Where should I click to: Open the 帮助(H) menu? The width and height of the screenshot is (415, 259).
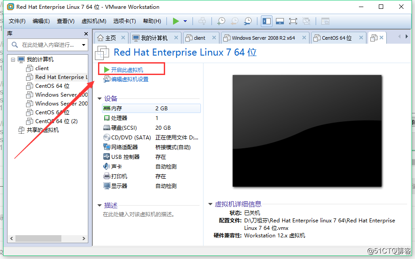[x=152, y=21]
